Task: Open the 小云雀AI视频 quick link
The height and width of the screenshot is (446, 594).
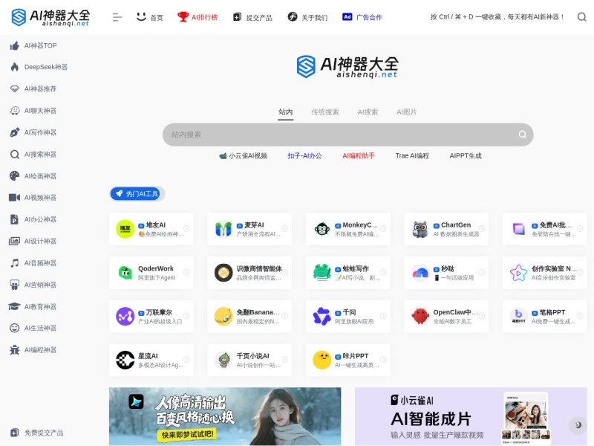Action: (x=244, y=156)
